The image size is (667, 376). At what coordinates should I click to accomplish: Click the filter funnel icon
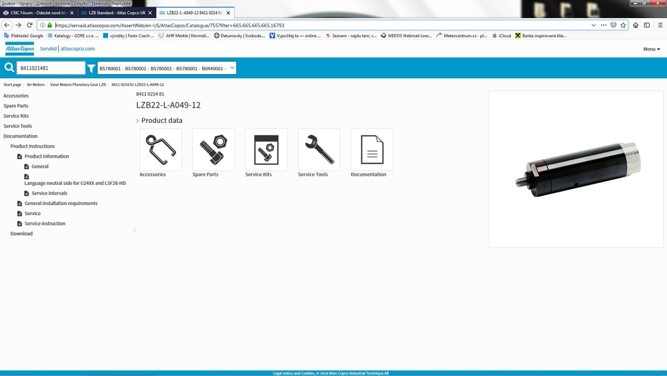[x=91, y=68]
